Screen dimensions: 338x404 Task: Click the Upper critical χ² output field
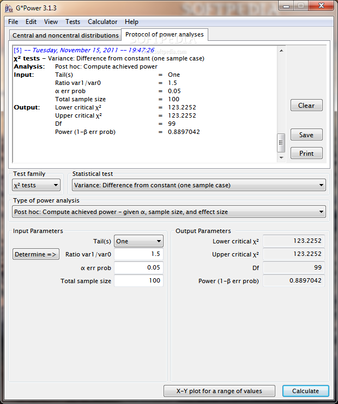point(294,254)
